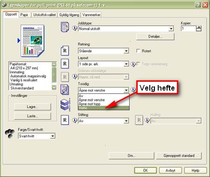210x177 pixels.
Task: Click the Tosidig duplex page icon
Action: tap(65, 90)
